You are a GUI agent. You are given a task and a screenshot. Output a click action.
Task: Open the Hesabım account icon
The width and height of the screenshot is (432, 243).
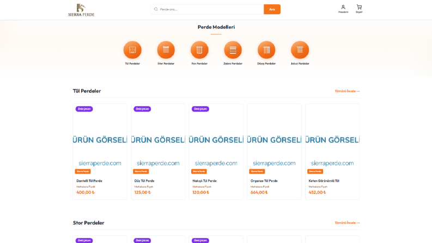343,9
